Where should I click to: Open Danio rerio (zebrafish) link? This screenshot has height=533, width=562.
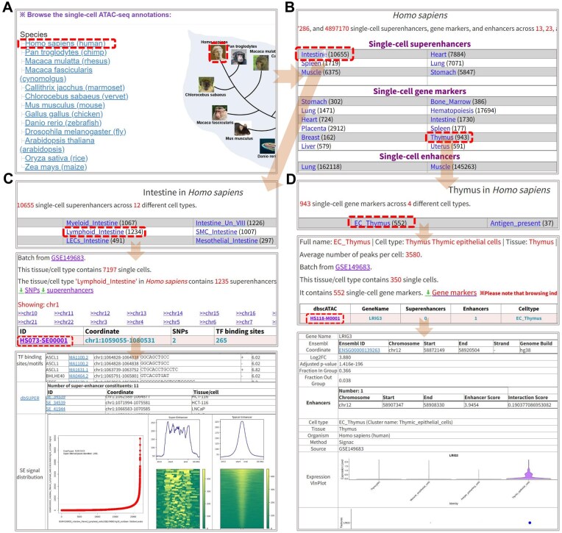click(x=63, y=123)
